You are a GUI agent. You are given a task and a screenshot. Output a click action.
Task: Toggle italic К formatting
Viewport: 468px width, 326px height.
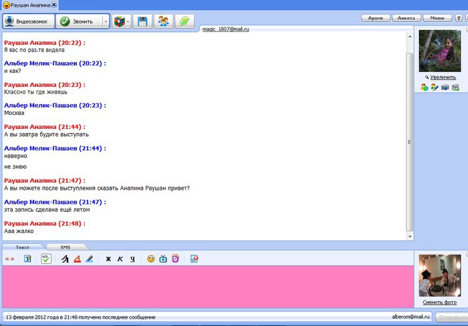120,259
